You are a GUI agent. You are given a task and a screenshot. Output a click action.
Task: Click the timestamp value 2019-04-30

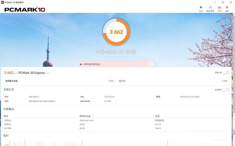coord(190,97)
